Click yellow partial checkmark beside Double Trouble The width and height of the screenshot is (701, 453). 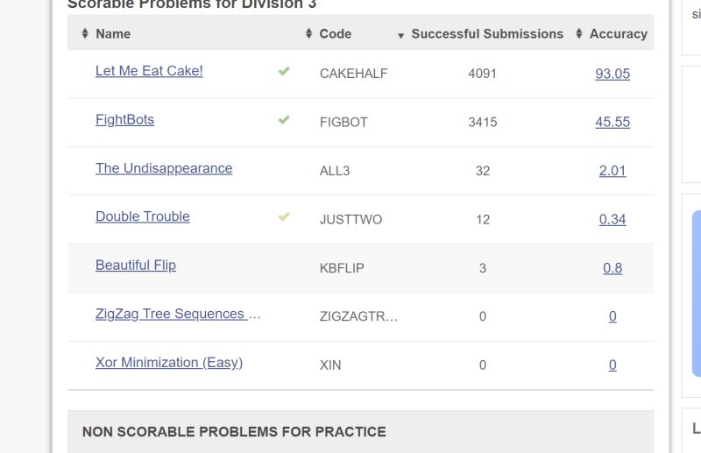pyautogui.click(x=284, y=216)
